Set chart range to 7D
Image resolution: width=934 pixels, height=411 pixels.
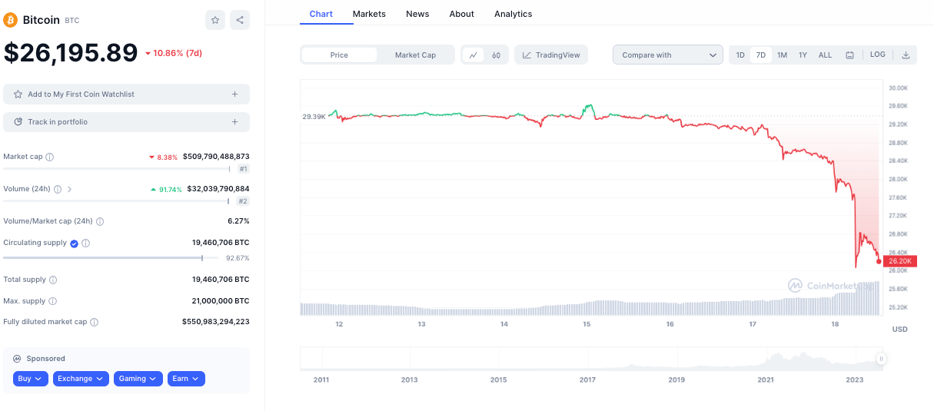[761, 55]
